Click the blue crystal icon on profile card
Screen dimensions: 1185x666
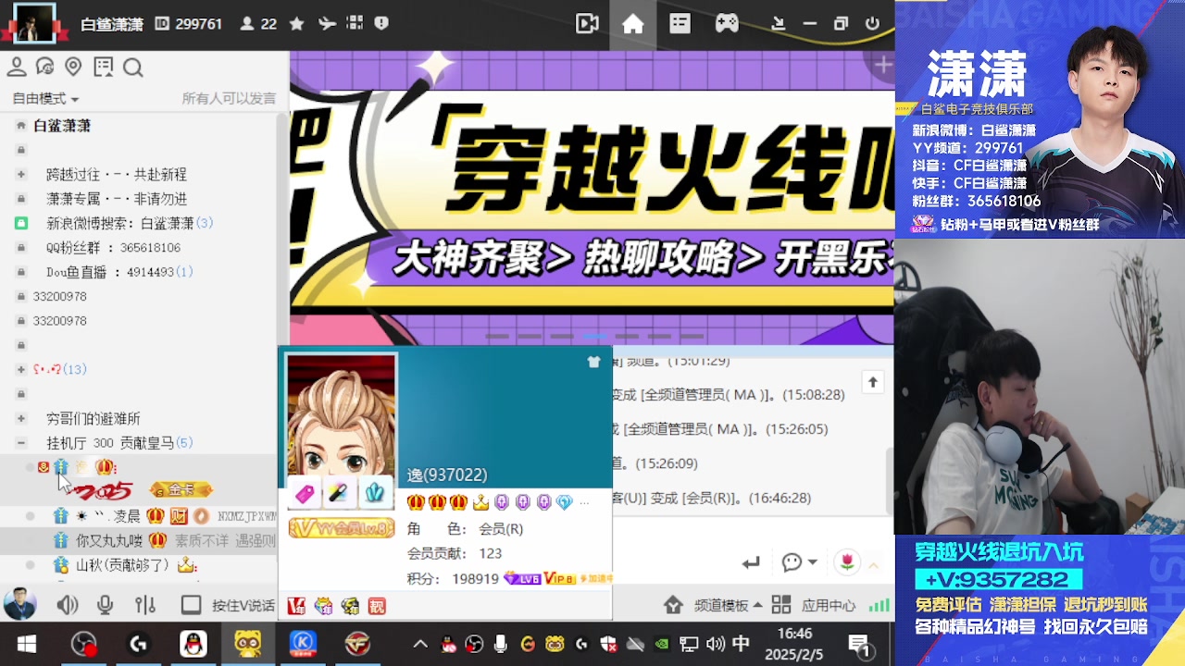(x=374, y=493)
